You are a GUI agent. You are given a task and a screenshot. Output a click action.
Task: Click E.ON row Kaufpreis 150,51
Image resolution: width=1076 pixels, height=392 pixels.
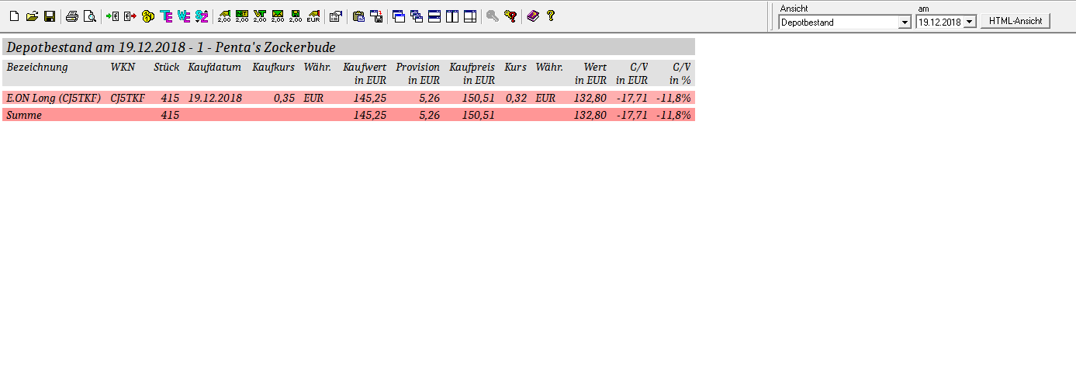pos(478,98)
